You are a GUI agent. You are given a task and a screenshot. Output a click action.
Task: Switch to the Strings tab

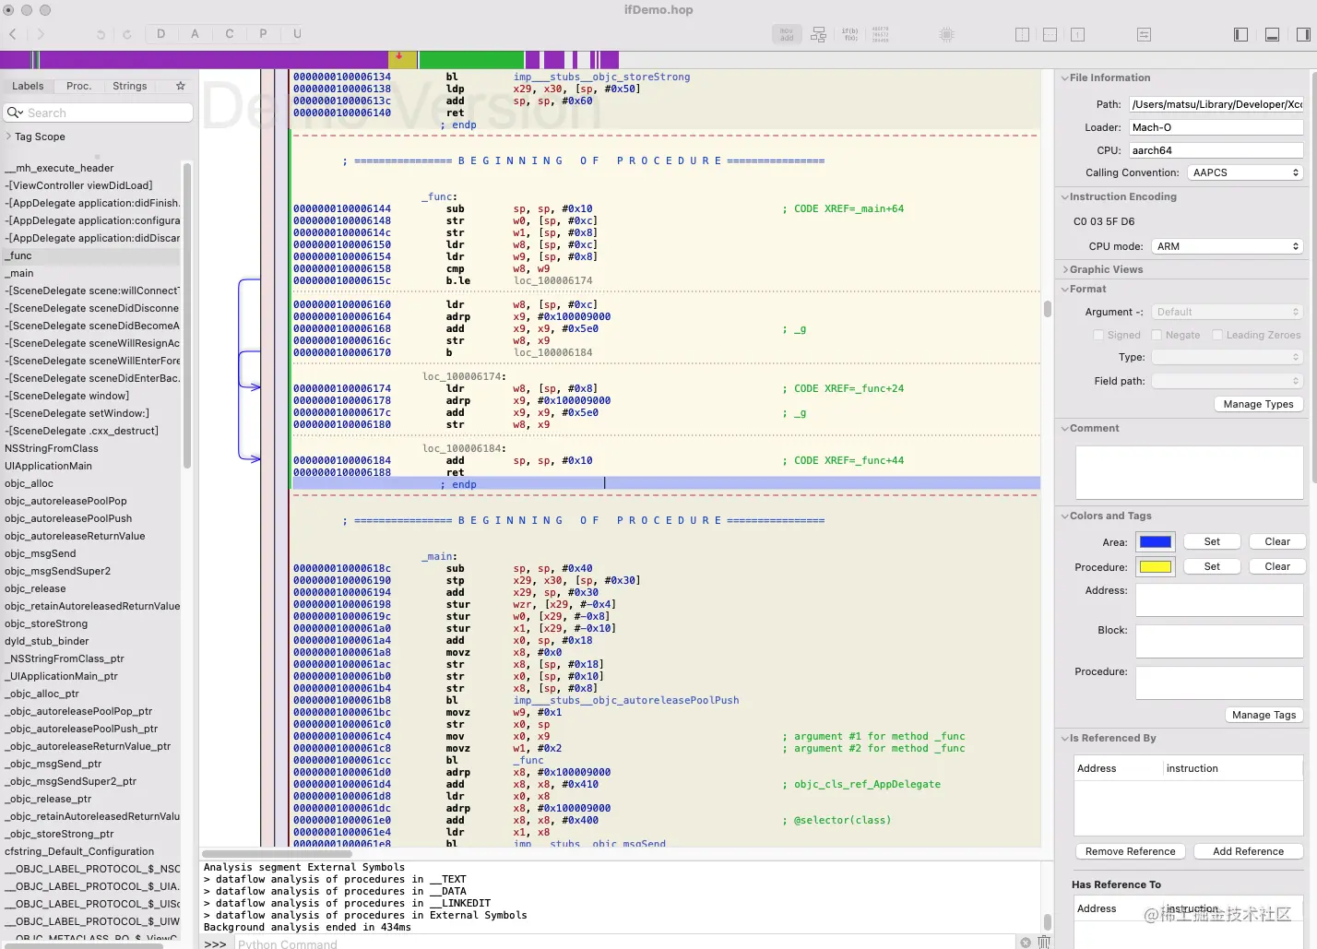click(x=129, y=86)
